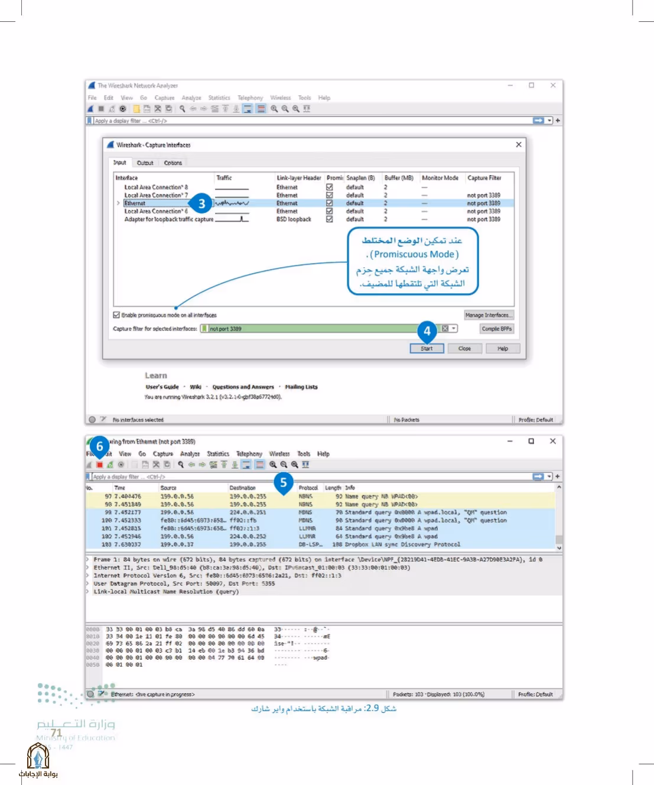Expand the Ethernet II details row
Image resolution: width=654 pixels, height=785 pixels.
88,567
